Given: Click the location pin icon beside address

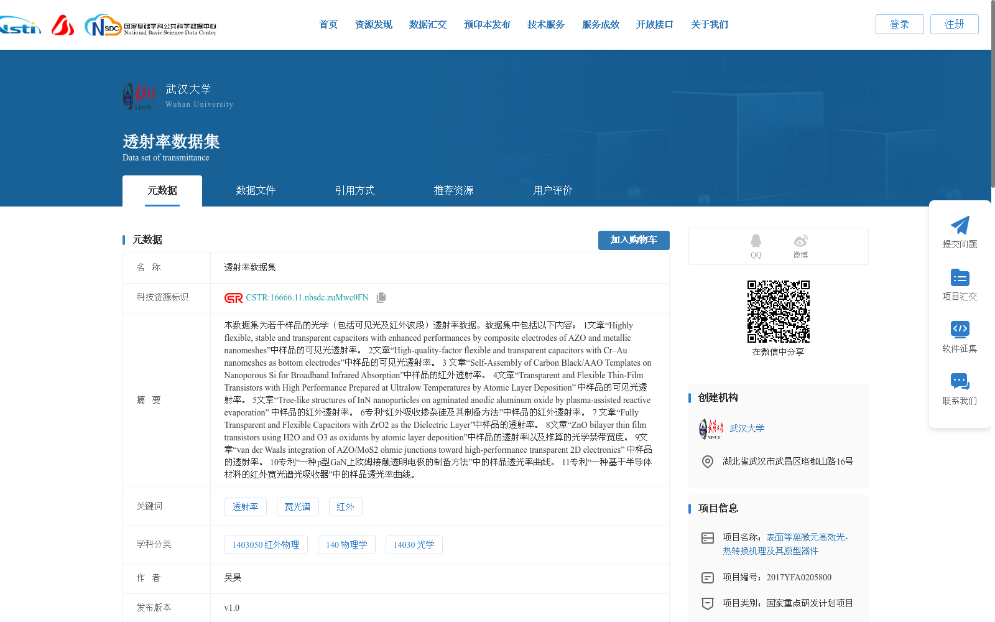Looking at the screenshot, I should [708, 462].
